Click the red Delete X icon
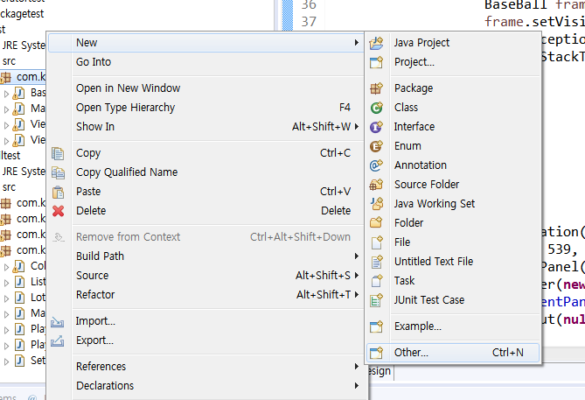This screenshot has height=400, width=585. [x=58, y=211]
